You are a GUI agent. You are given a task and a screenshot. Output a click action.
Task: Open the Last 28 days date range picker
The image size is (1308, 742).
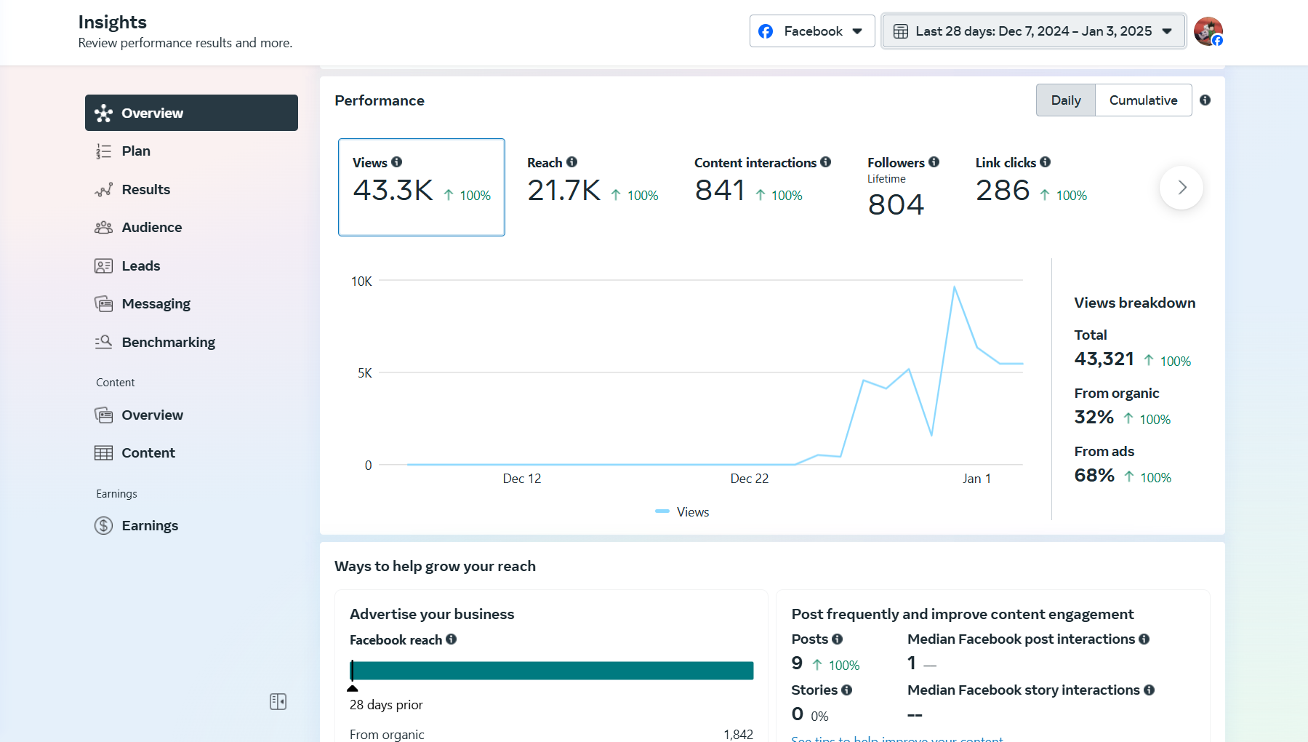coord(1033,31)
